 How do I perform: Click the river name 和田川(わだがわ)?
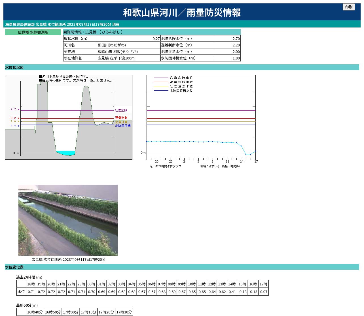(112, 45)
